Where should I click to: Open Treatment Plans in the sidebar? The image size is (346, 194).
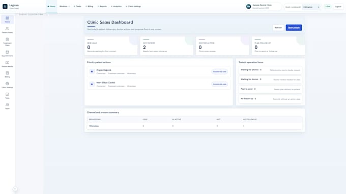(7, 42)
